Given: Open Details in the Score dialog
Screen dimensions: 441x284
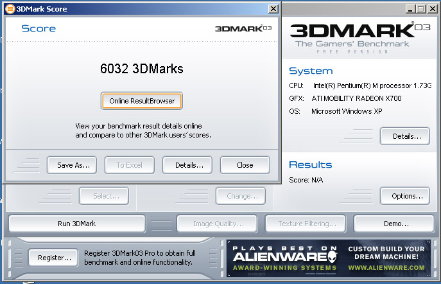Looking at the screenshot, I should pyautogui.click(x=187, y=165).
